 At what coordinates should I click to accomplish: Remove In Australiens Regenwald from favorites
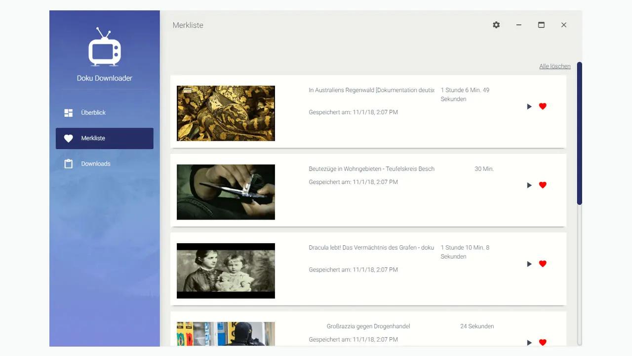pos(543,106)
